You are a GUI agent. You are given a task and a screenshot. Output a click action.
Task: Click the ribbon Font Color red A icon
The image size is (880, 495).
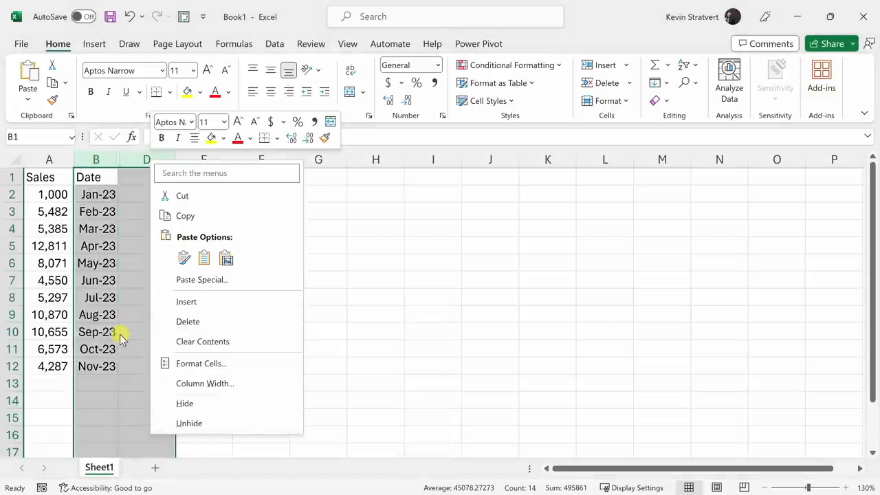[215, 92]
